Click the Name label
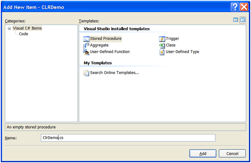This screenshot has width=251, height=163. click(11, 138)
